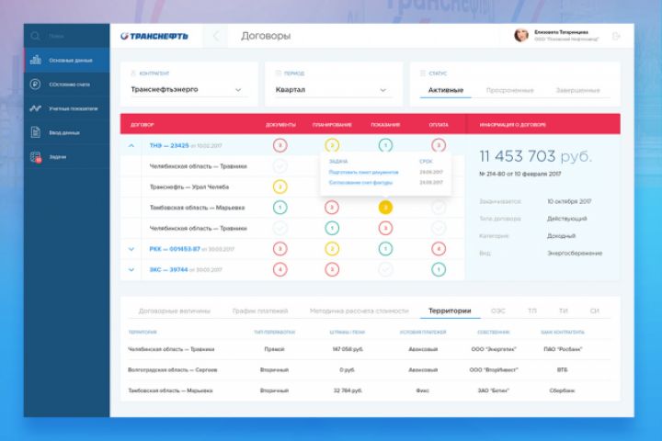Open Состояние счета via its ruble icon
The width and height of the screenshot is (662, 441).
(x=36, y=85)
